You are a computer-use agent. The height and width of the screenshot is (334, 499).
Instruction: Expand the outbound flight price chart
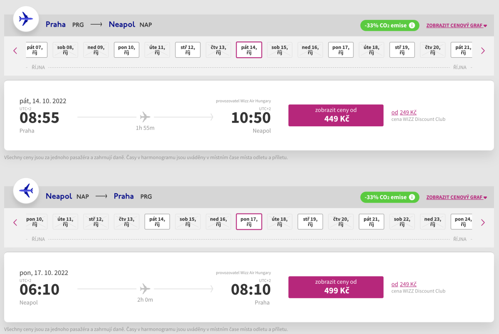click(456, 25)
